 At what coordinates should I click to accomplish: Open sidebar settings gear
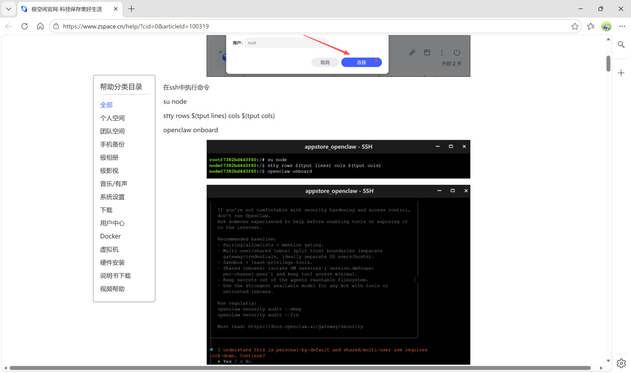coord(622,363)
